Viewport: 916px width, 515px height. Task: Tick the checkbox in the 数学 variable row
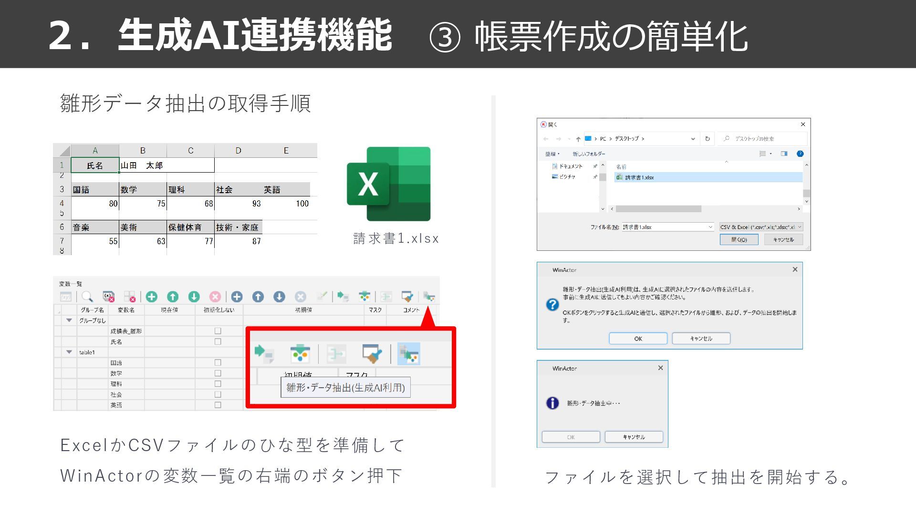[x=218, y=373]
